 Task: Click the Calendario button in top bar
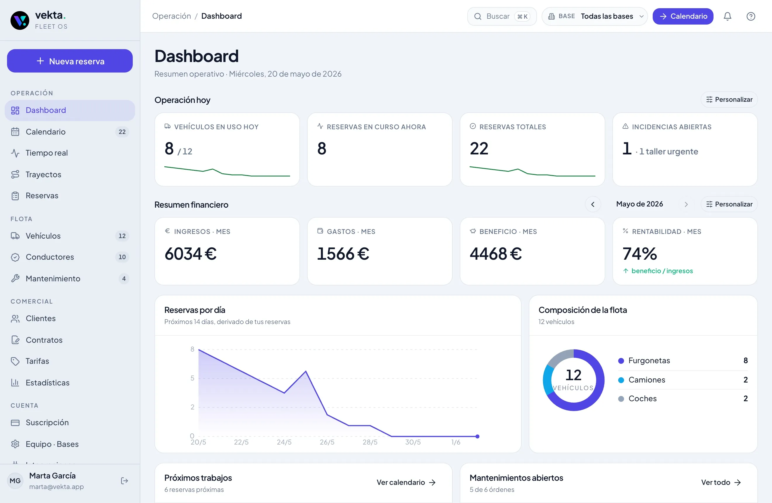click(x=683, y=16)
